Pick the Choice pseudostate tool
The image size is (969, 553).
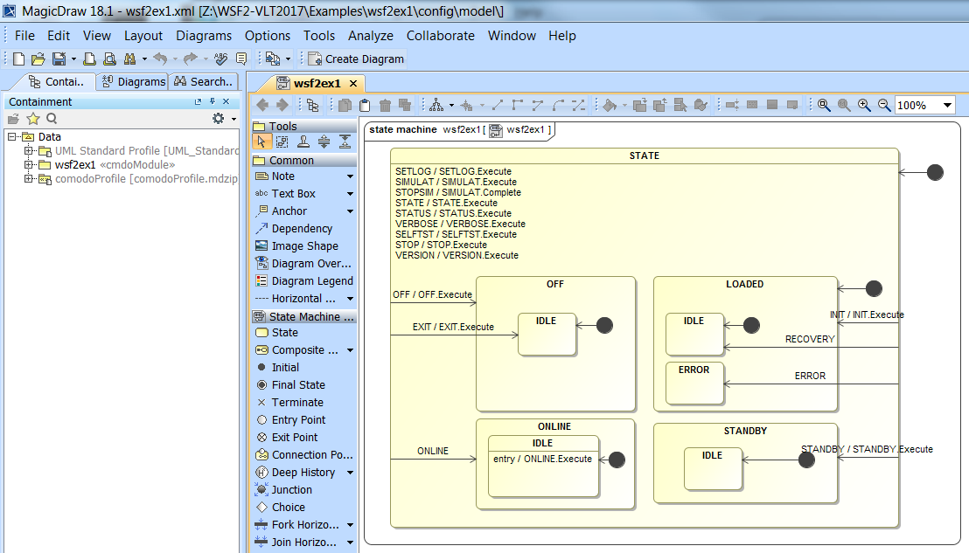288,508
